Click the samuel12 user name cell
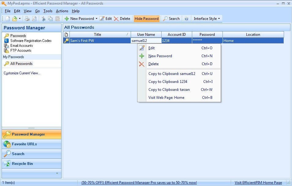 click(x=146, y=41)
